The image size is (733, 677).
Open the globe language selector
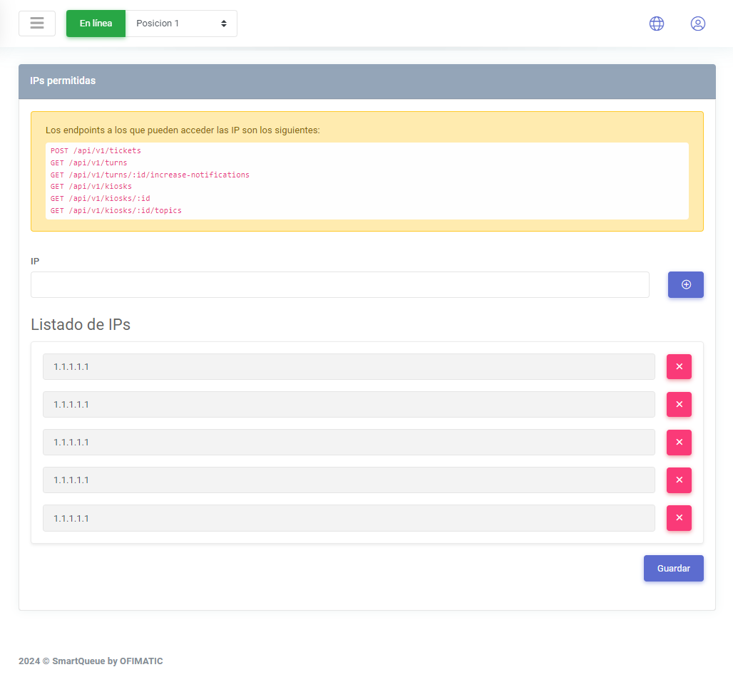(x=656, y=24)
